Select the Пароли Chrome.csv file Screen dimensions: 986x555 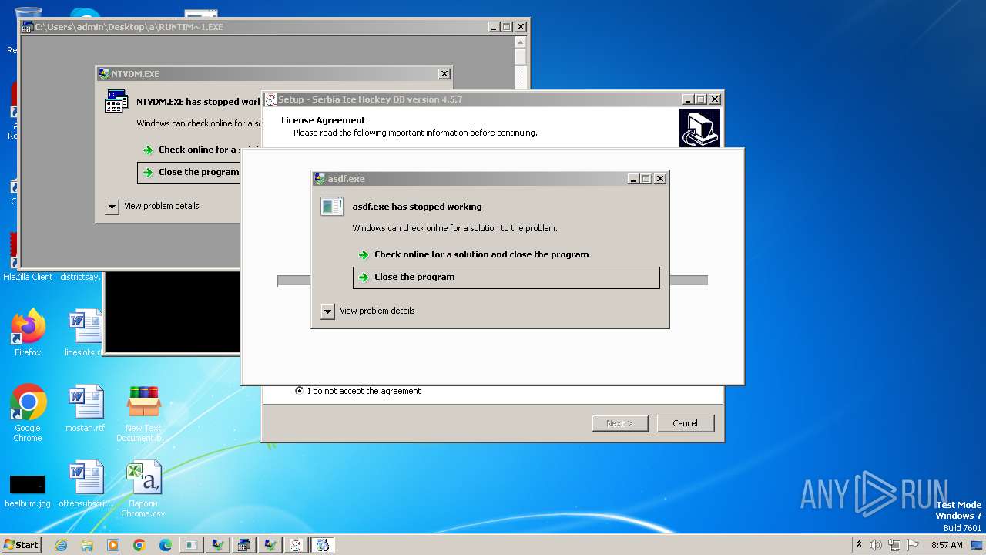[x=144, y=488]
